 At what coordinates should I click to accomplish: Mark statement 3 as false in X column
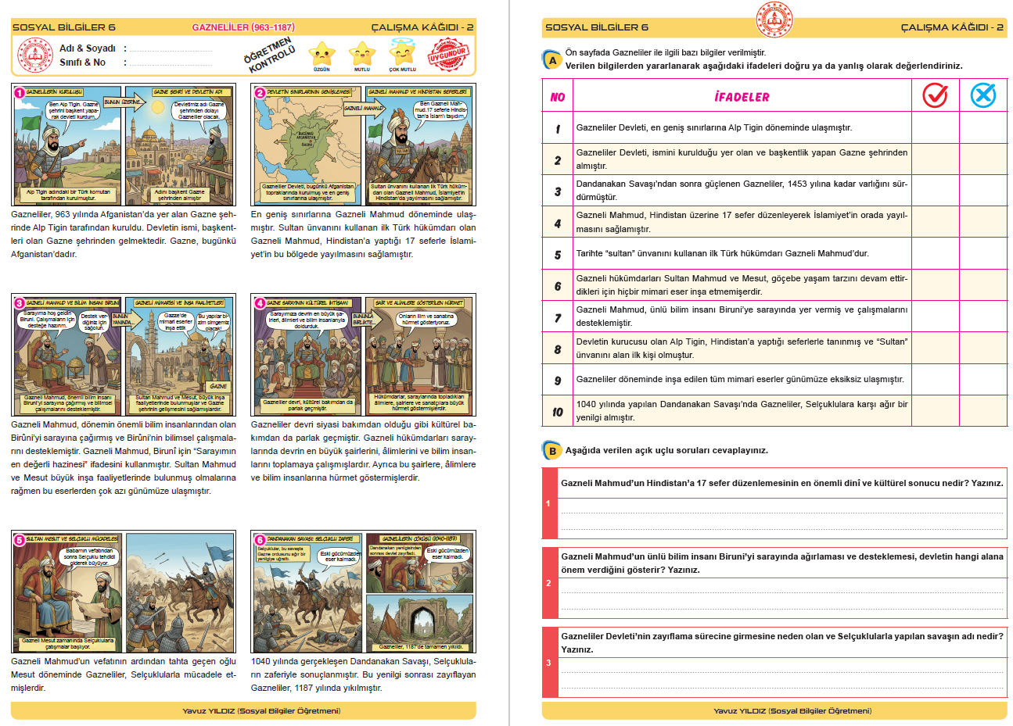pyautogui.click(x=982, y=191)
